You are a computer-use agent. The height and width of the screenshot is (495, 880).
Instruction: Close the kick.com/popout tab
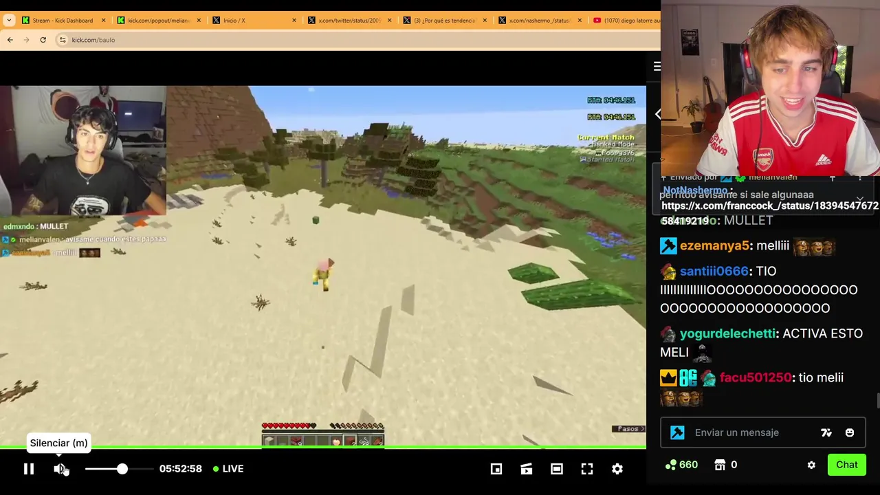[x=199, y=21]
